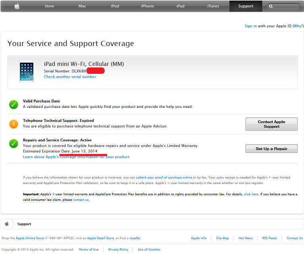Open Privacy Policy link
Viewport: 304px width, 254px height.
118,249
